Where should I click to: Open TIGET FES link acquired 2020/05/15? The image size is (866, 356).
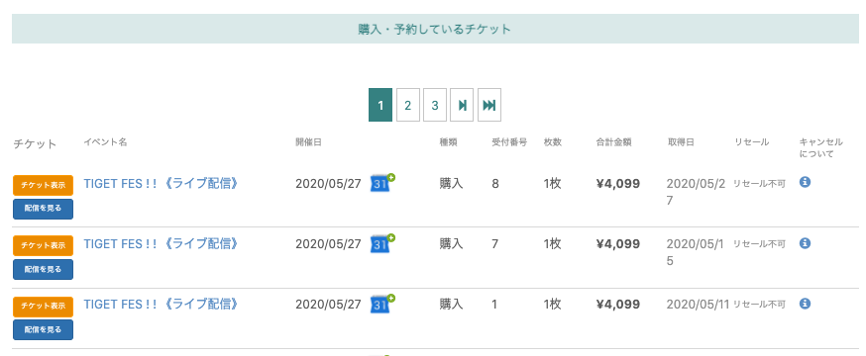point(162,243)
